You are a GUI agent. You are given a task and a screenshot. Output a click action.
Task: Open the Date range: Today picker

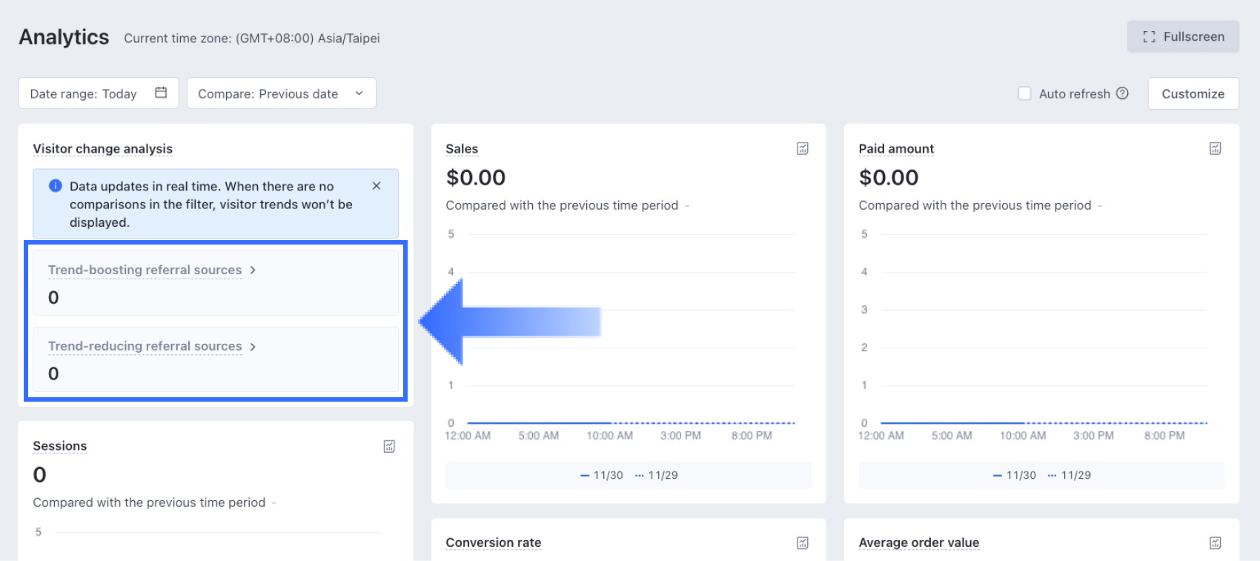pyautogui.click(x=84, y=93)
